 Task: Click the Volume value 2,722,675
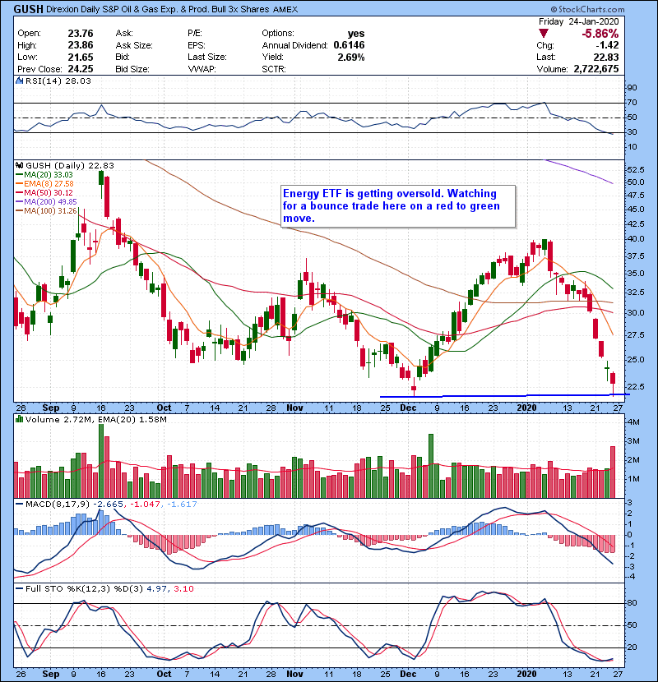(x=596, y=69)
